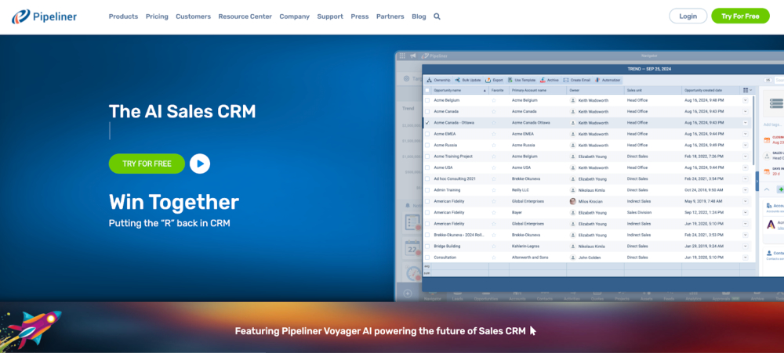Image resolution: width=784 pixels, height=353 pixels.
Task: Click the green TRY FOR FREE hero button
Action: [x=147, y=164]
